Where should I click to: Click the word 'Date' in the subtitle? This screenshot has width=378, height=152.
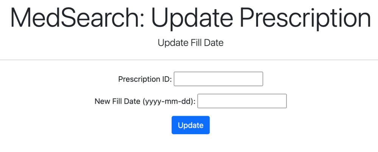pyautogui.click(x=213, y=43)
